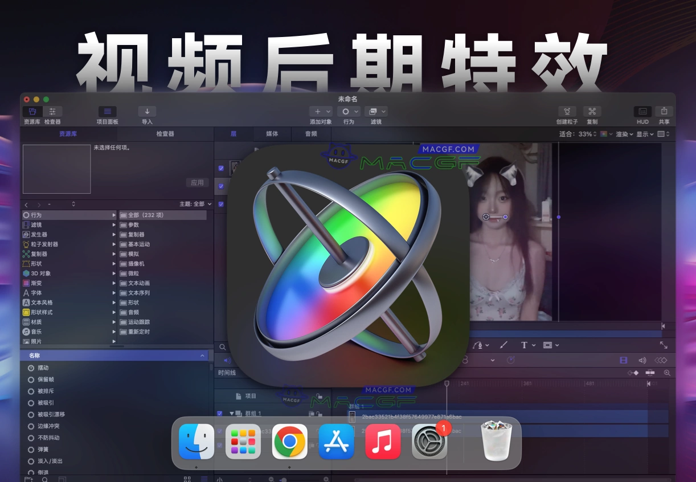
Task: Open the 渲染 dropdown above the canvas
Action: 625,134
